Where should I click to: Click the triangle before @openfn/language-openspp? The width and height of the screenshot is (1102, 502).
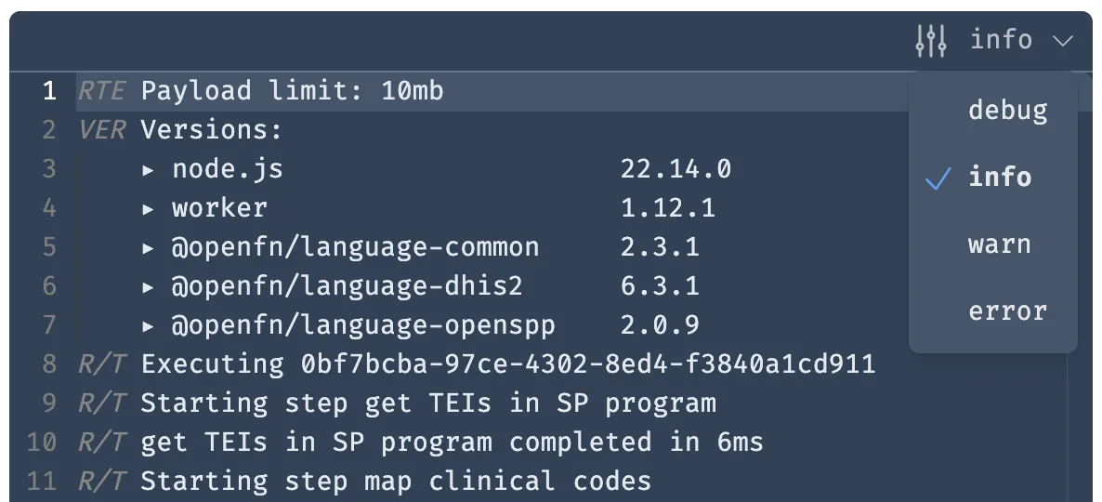[149, 325]
